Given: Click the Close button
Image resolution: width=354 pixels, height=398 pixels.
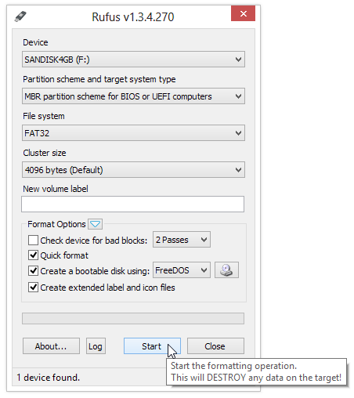Looking at the screenshot, I should [x=215, y=346].
